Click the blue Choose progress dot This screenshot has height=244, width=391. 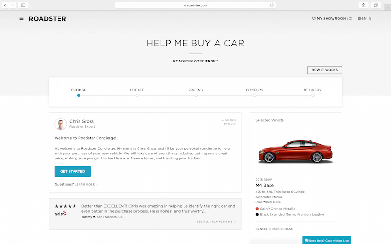point(79,96)
